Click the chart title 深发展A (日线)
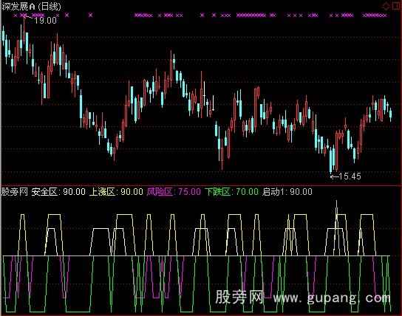The height and width of the screenshot is (316, 402). coord(31,7)
